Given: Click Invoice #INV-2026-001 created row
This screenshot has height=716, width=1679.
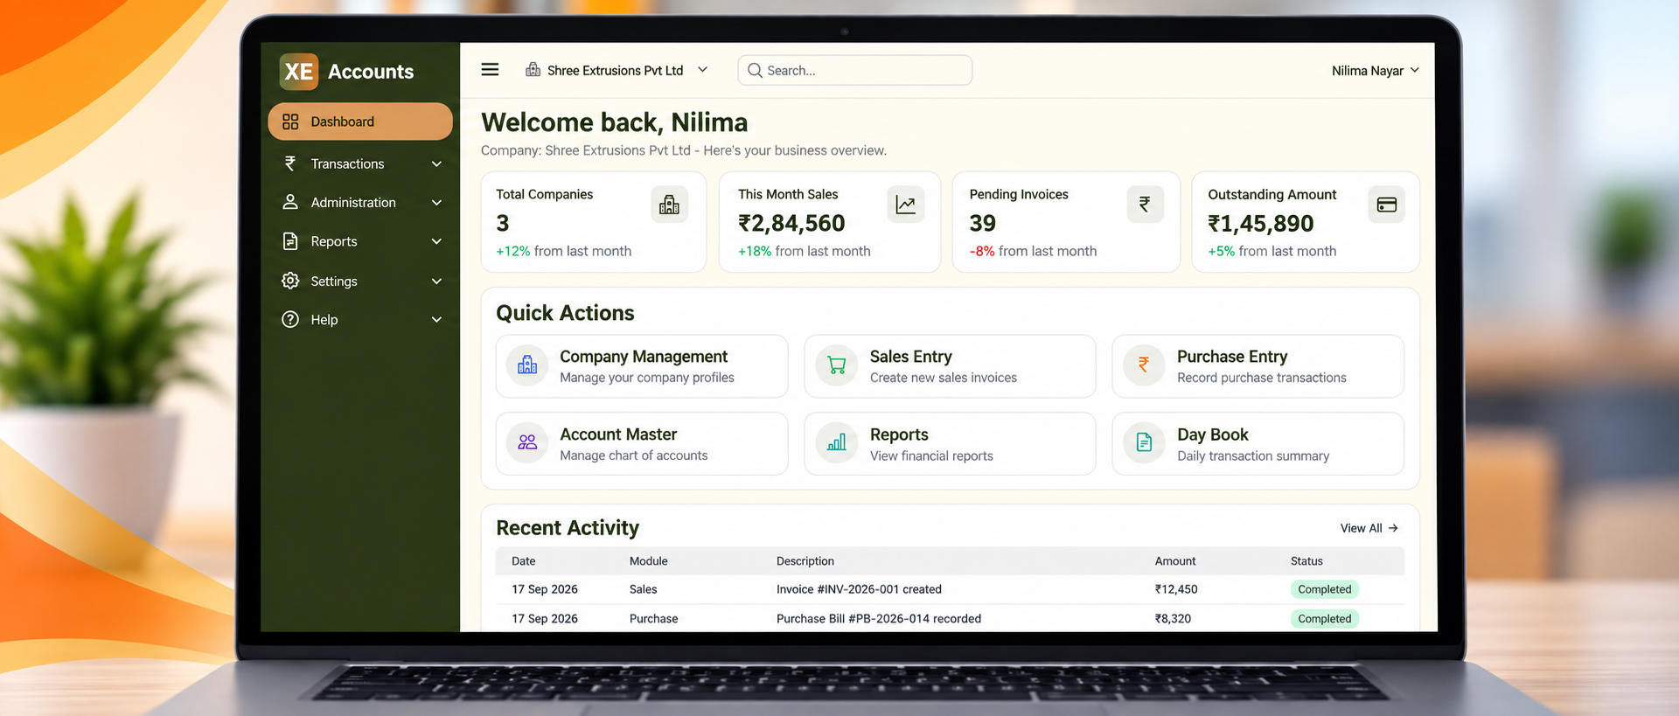Looking at the screenshot, I should coord(950,589).
